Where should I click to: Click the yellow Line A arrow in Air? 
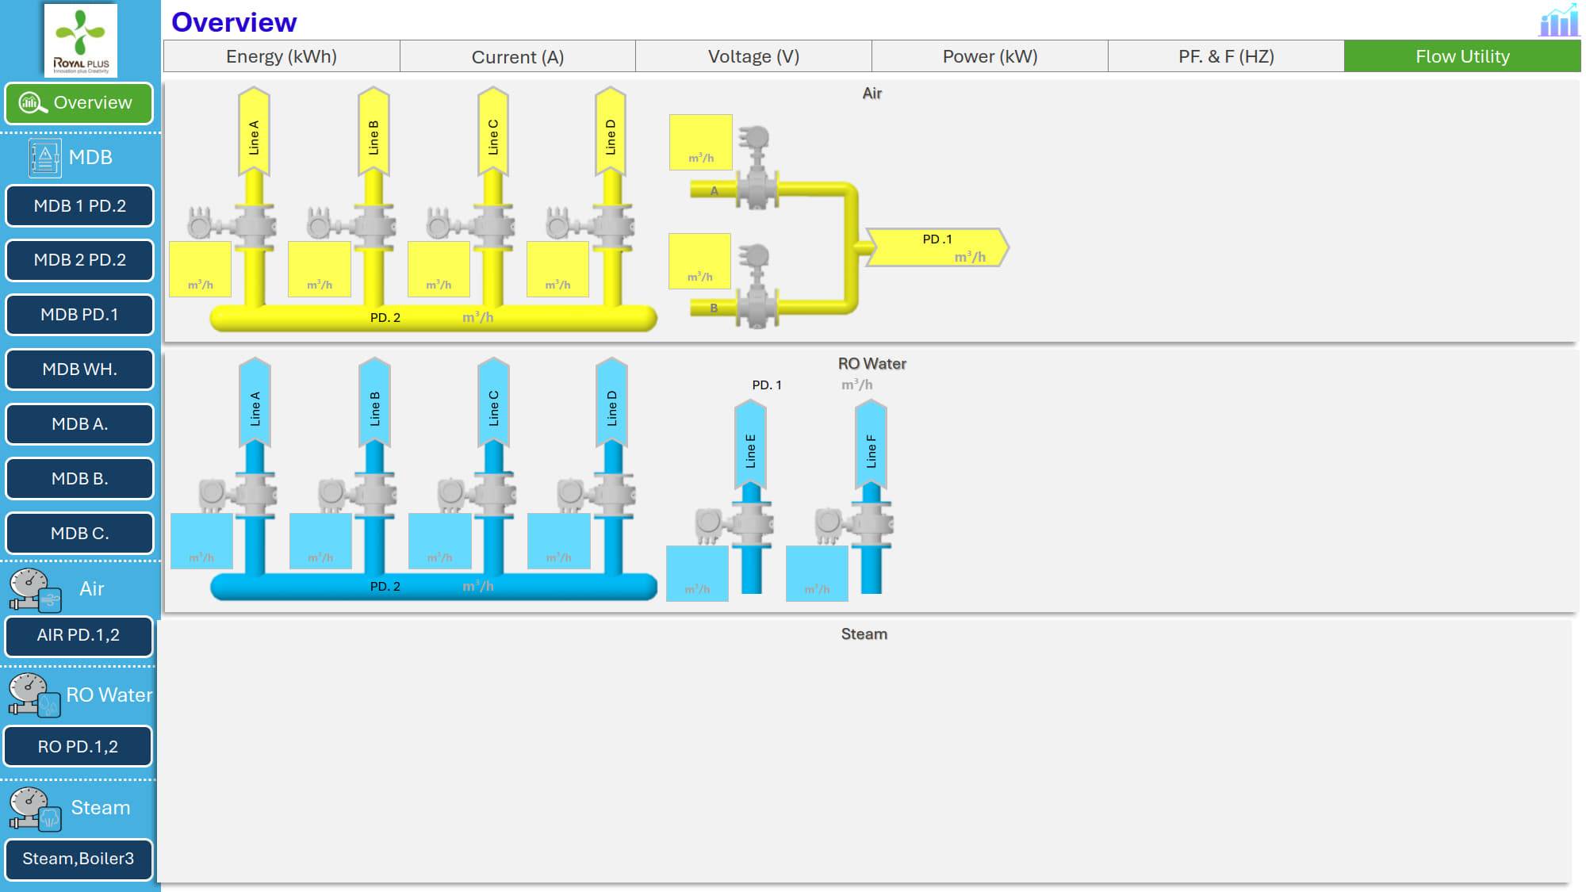tap(254, 132)
